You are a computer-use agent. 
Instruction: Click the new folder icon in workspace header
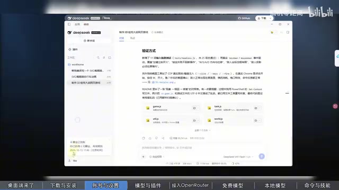click(110, 58)
